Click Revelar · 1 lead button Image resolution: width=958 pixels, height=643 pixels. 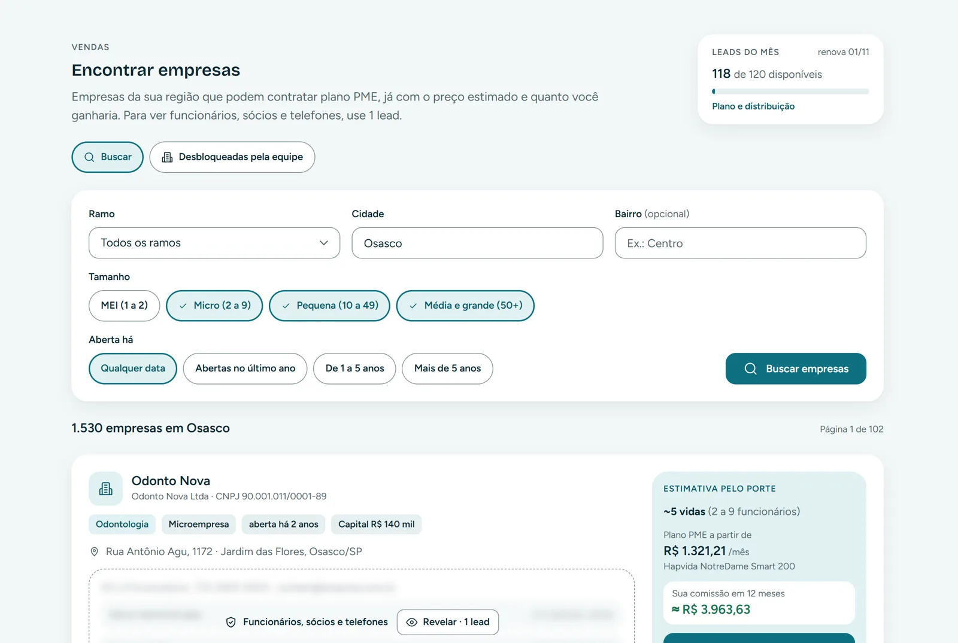448,622
